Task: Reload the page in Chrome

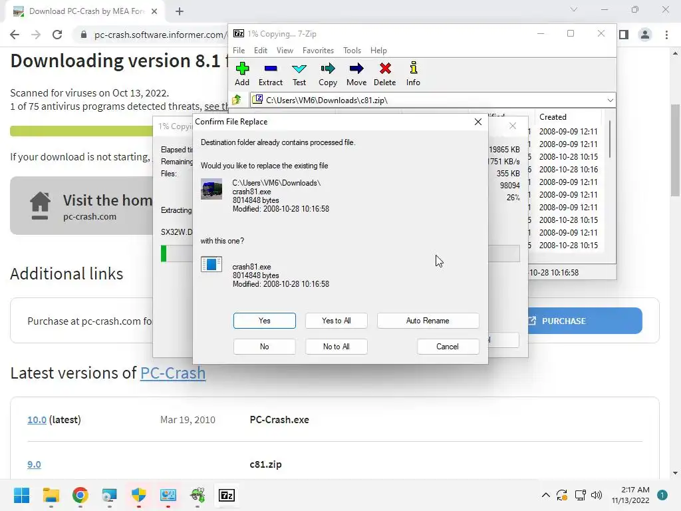Action: click(57, 35)
